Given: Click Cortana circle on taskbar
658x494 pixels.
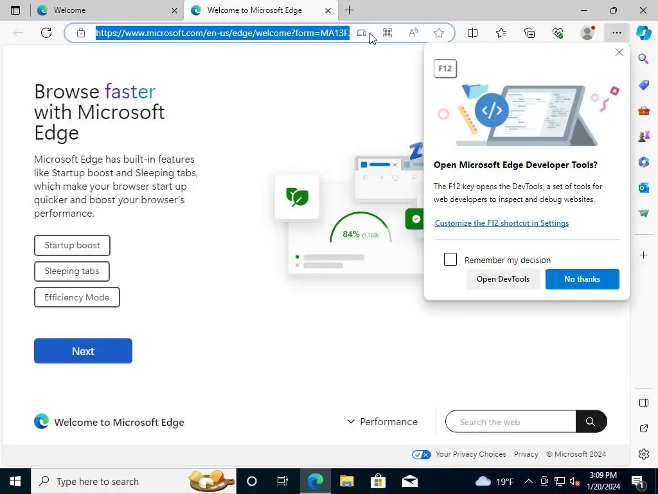Looking at the screenshot, I should 252,481.
